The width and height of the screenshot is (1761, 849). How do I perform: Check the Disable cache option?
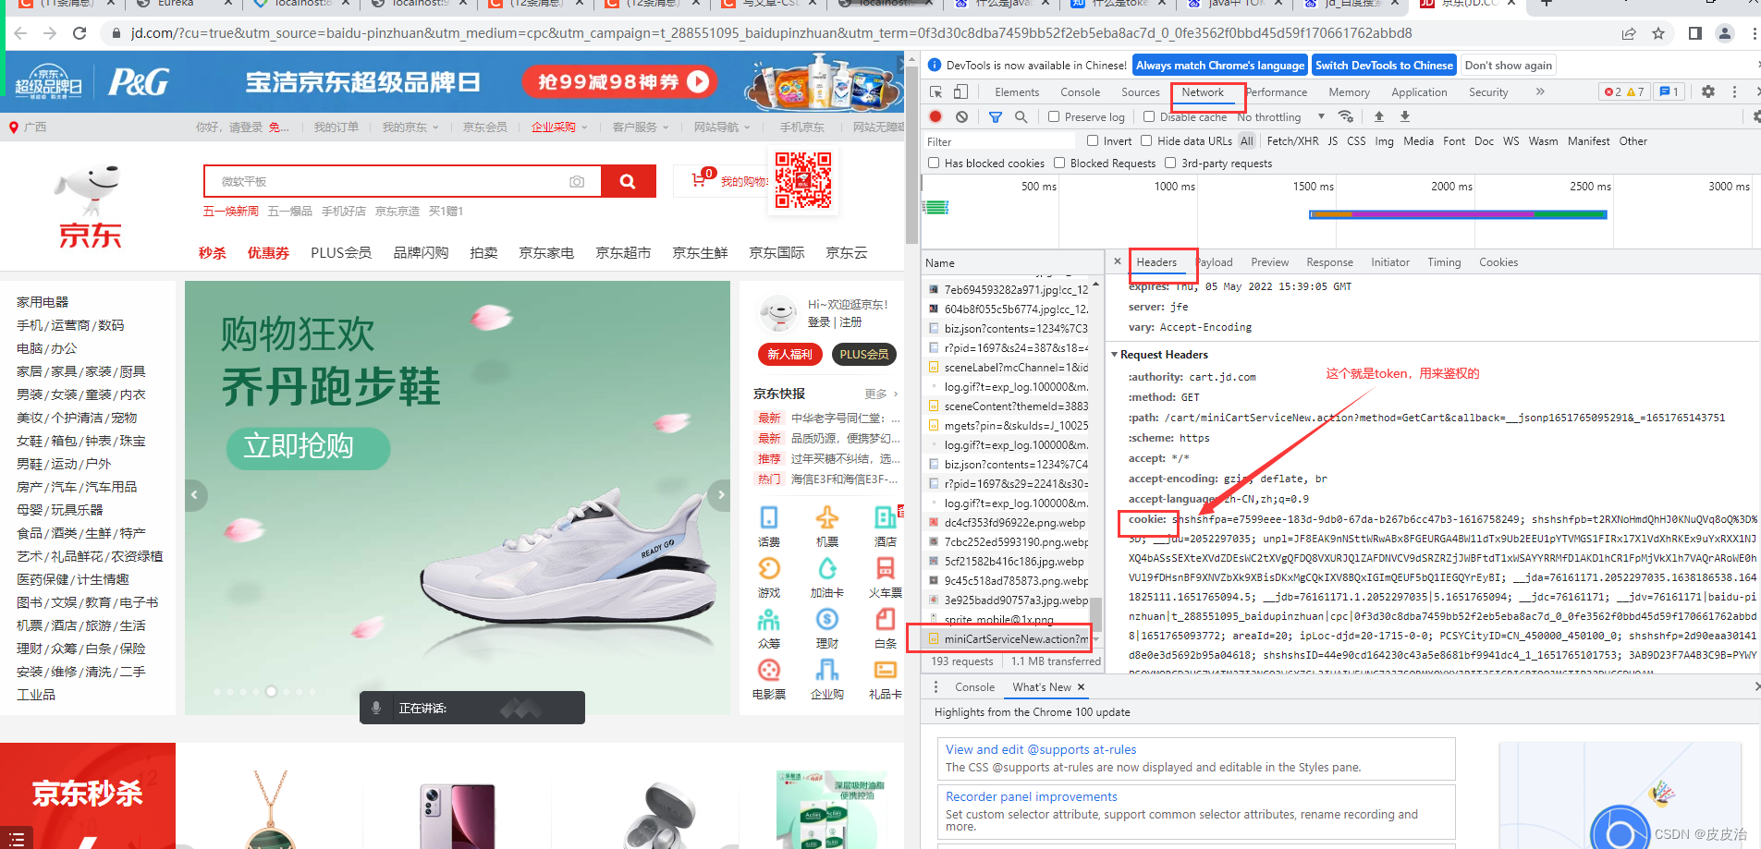coord(1146,116)
